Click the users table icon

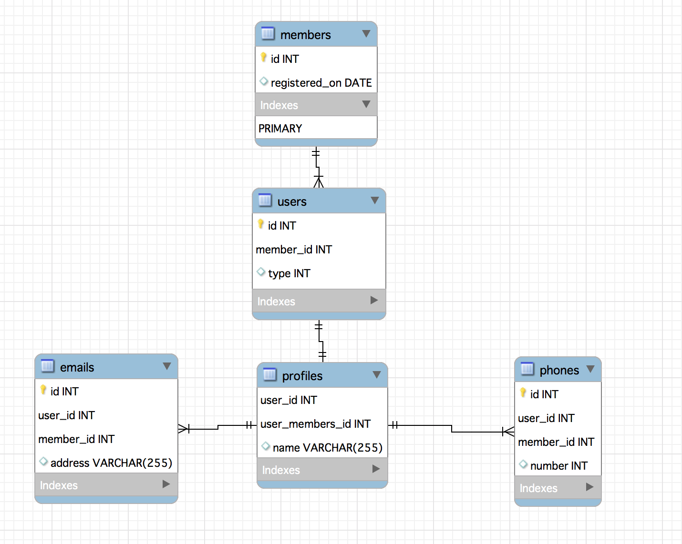click(x=265, y=201)
